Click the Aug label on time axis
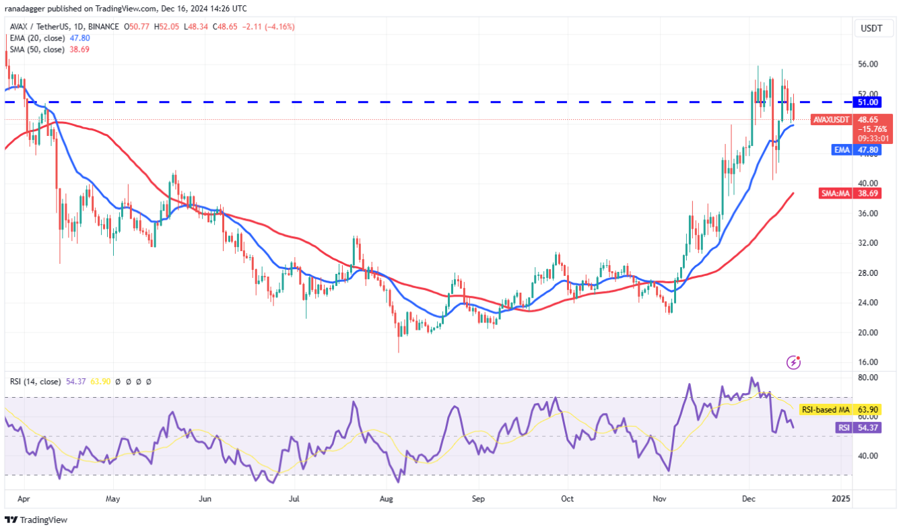This screenshot has width=901, height=529. [387, 499]
